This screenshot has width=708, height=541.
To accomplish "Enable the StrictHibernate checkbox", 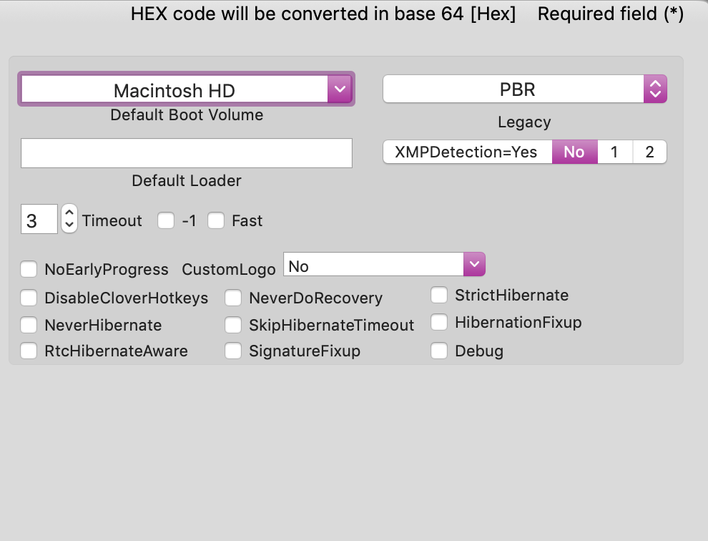I will (439, 295).
